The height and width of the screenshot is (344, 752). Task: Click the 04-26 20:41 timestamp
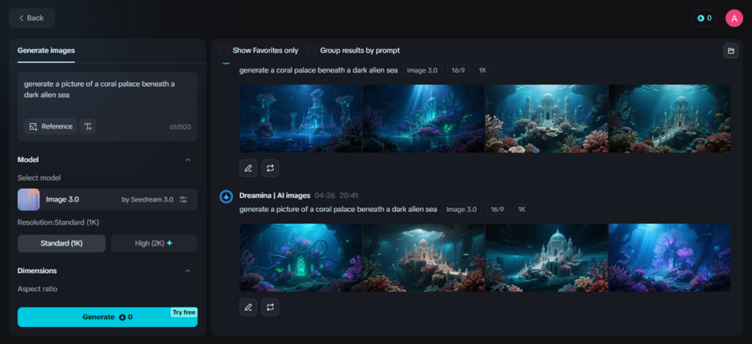(x=336, y=196)
